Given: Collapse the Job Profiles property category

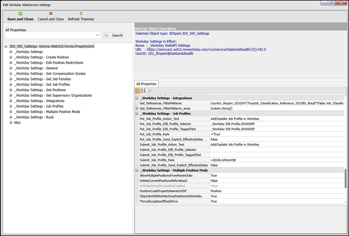Looking at the screenshot, I should pyautogui.click(x=136, y=114).
